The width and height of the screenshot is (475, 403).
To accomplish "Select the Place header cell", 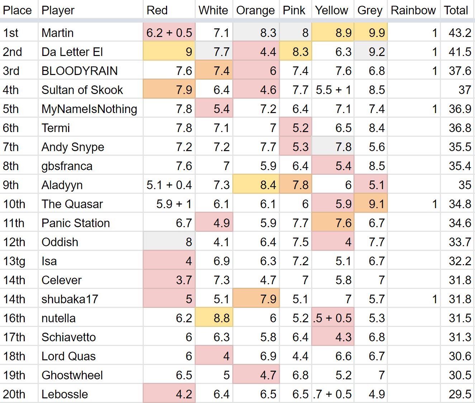I will click(17, 10).
